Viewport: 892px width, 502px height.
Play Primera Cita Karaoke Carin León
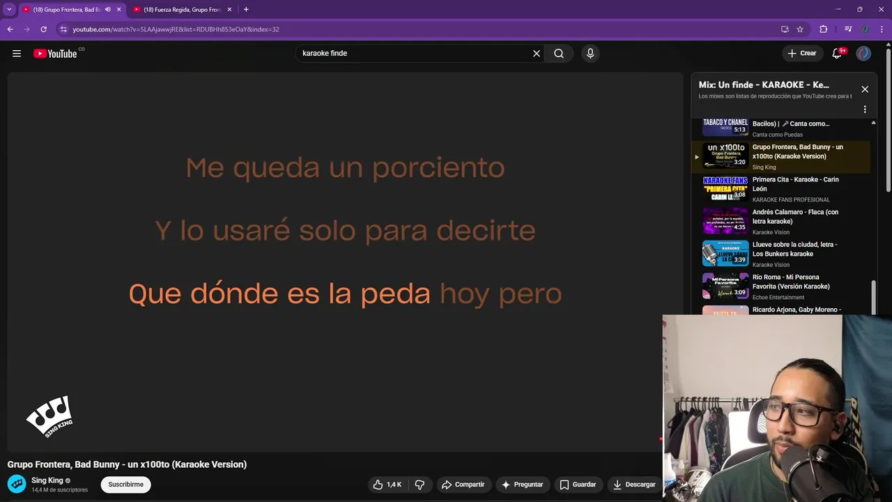[x=780, y=189]
